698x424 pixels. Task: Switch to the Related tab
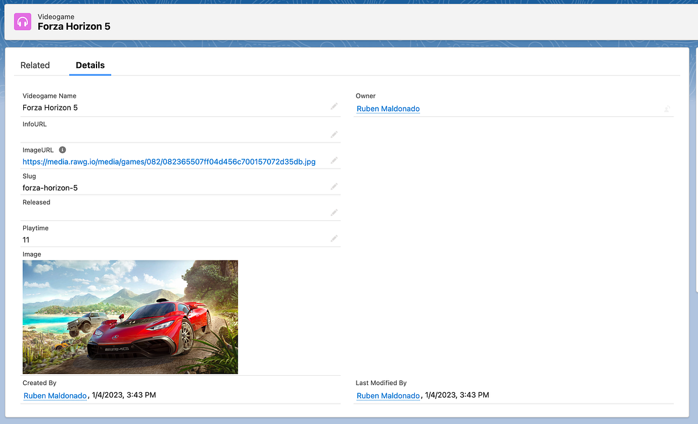[35, 65]
